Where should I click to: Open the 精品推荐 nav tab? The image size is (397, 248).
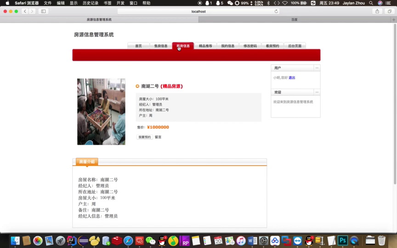point(205,46)
